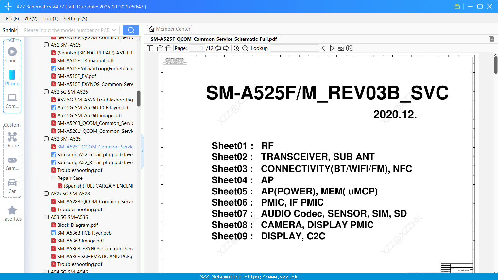Click the Shrink button
This screenshot has width=498, height=280.
9,30
